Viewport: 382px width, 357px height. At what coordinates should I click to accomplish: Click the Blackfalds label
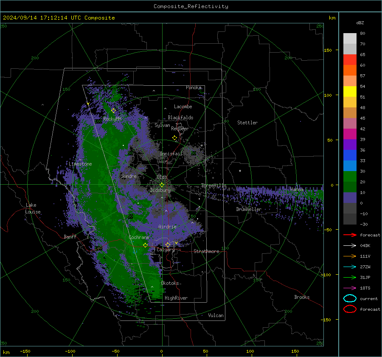(180, 118)
